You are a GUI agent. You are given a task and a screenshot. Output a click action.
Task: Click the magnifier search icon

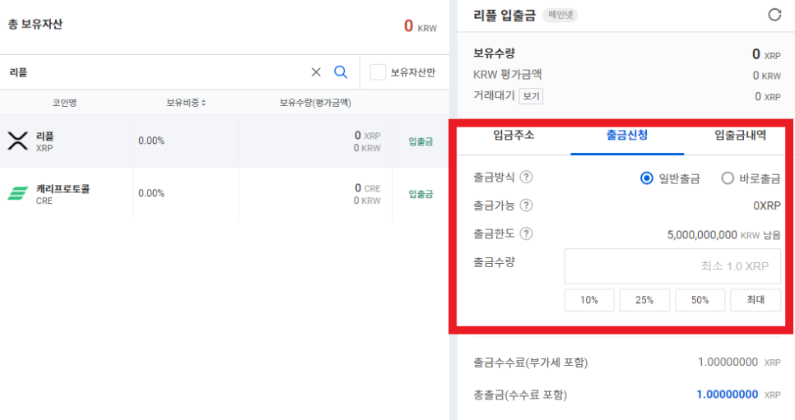[341, 72]
